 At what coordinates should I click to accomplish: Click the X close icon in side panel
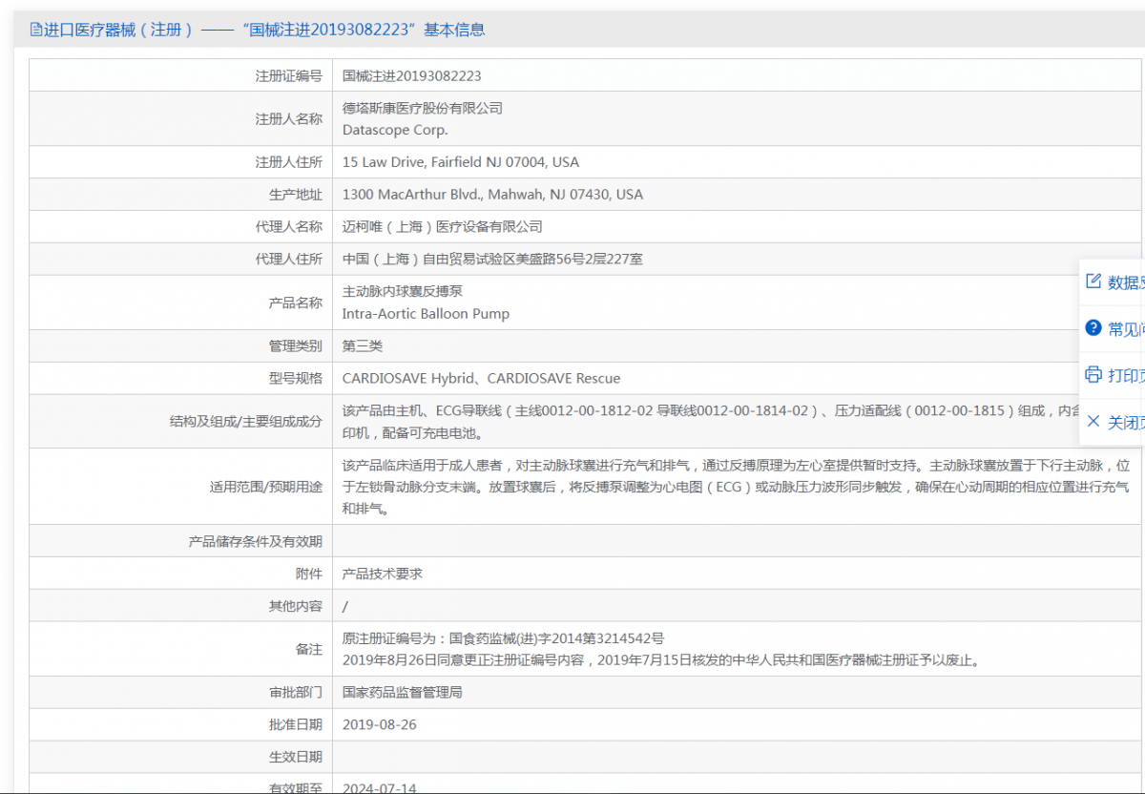click(x=1093, y=421)
